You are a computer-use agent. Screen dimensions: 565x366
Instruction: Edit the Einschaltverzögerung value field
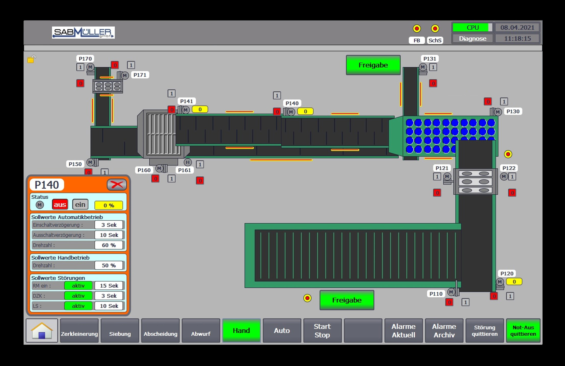[x=109, y=225]
